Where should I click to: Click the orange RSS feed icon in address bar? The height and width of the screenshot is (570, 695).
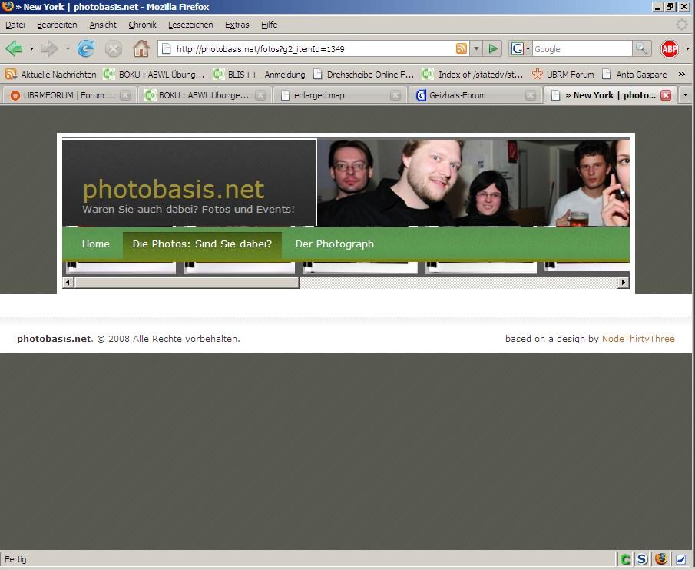462,48
